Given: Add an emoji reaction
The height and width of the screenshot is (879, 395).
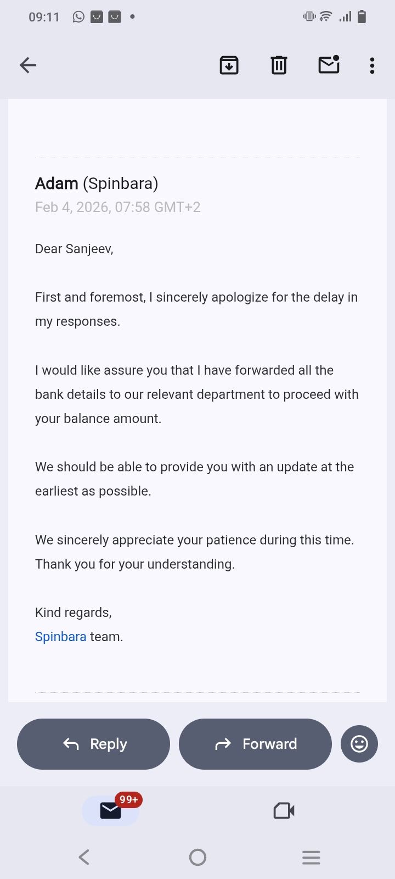Looking at the screenshot, I should tap(359, 744).
